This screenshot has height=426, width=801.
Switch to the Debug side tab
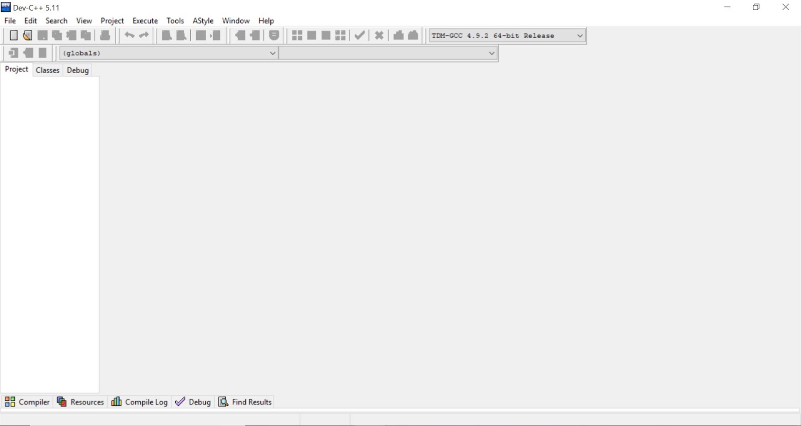78,70
